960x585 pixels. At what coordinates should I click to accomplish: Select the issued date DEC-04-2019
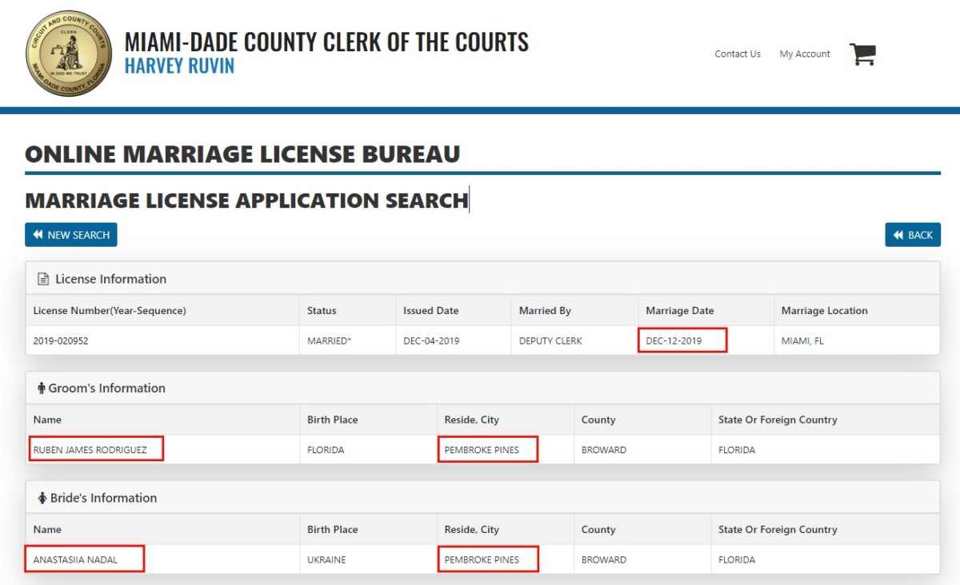[430, 340]
